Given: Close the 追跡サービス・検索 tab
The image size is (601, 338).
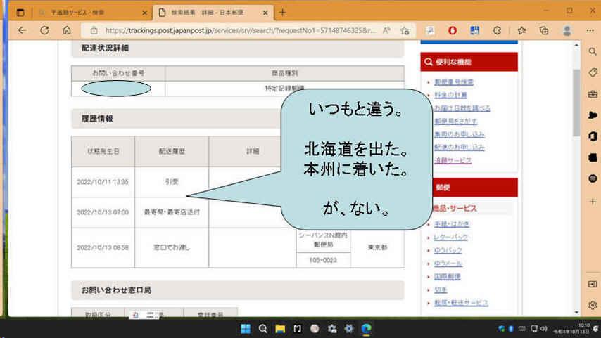Looking at the screenshot, I should 144,13.
